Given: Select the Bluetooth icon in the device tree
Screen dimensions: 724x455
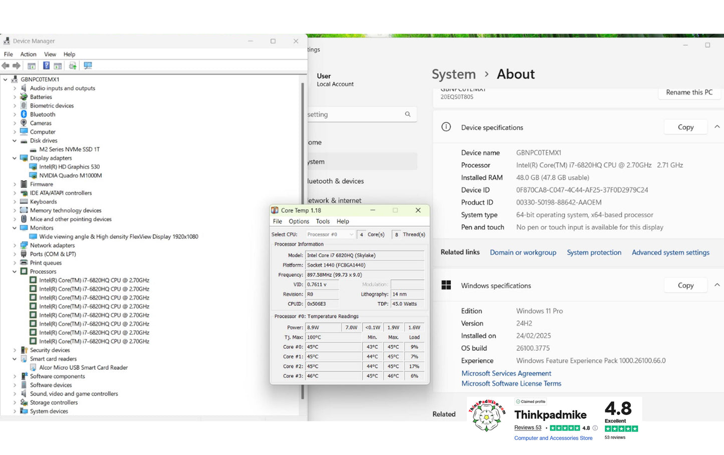Looking at the screenshot, I should tap(24, 114).
